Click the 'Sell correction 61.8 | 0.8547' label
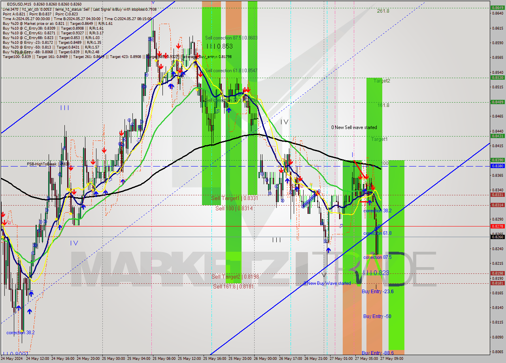The image size is (506, 363). [x=231, y=71]
